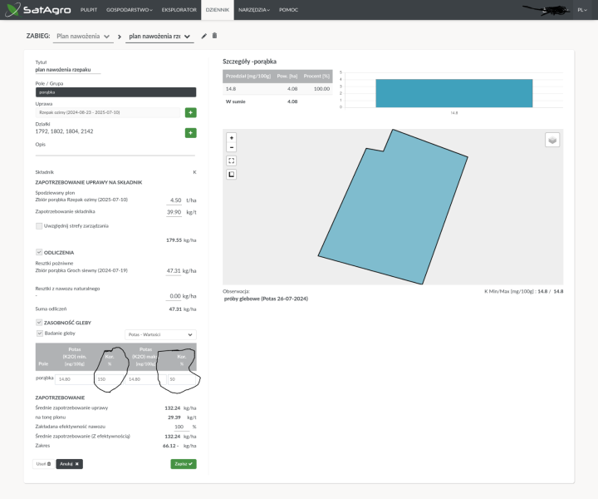Screen dimensions: 598x499
Task: Open the Eksplorator menu item
Action: coord(178,10)
